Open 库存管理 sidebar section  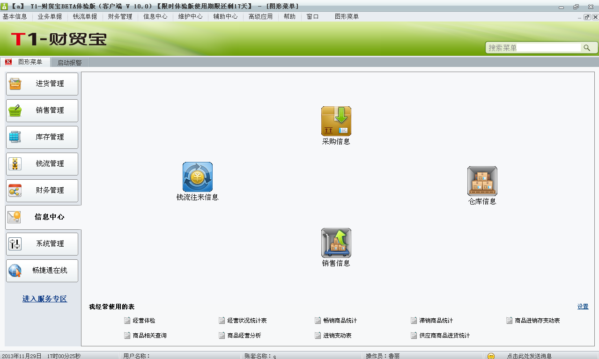pyautogui.click(x=42, y=137)
